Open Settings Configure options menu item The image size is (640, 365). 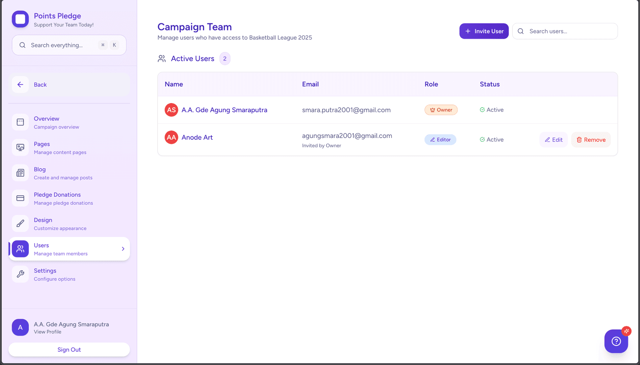[54, 274]
